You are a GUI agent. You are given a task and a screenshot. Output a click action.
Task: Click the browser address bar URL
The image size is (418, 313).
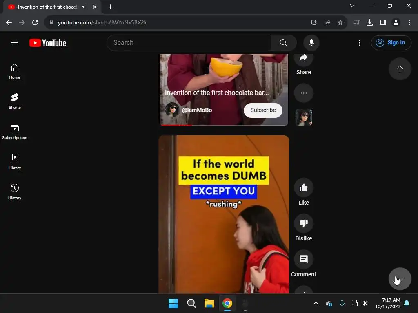102,23
